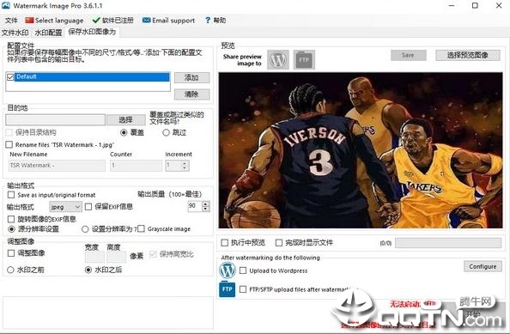Adjust the Increment spinner arrows

point(185,166)
